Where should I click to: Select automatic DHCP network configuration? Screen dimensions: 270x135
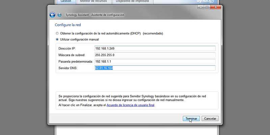(x=57, y=33)
